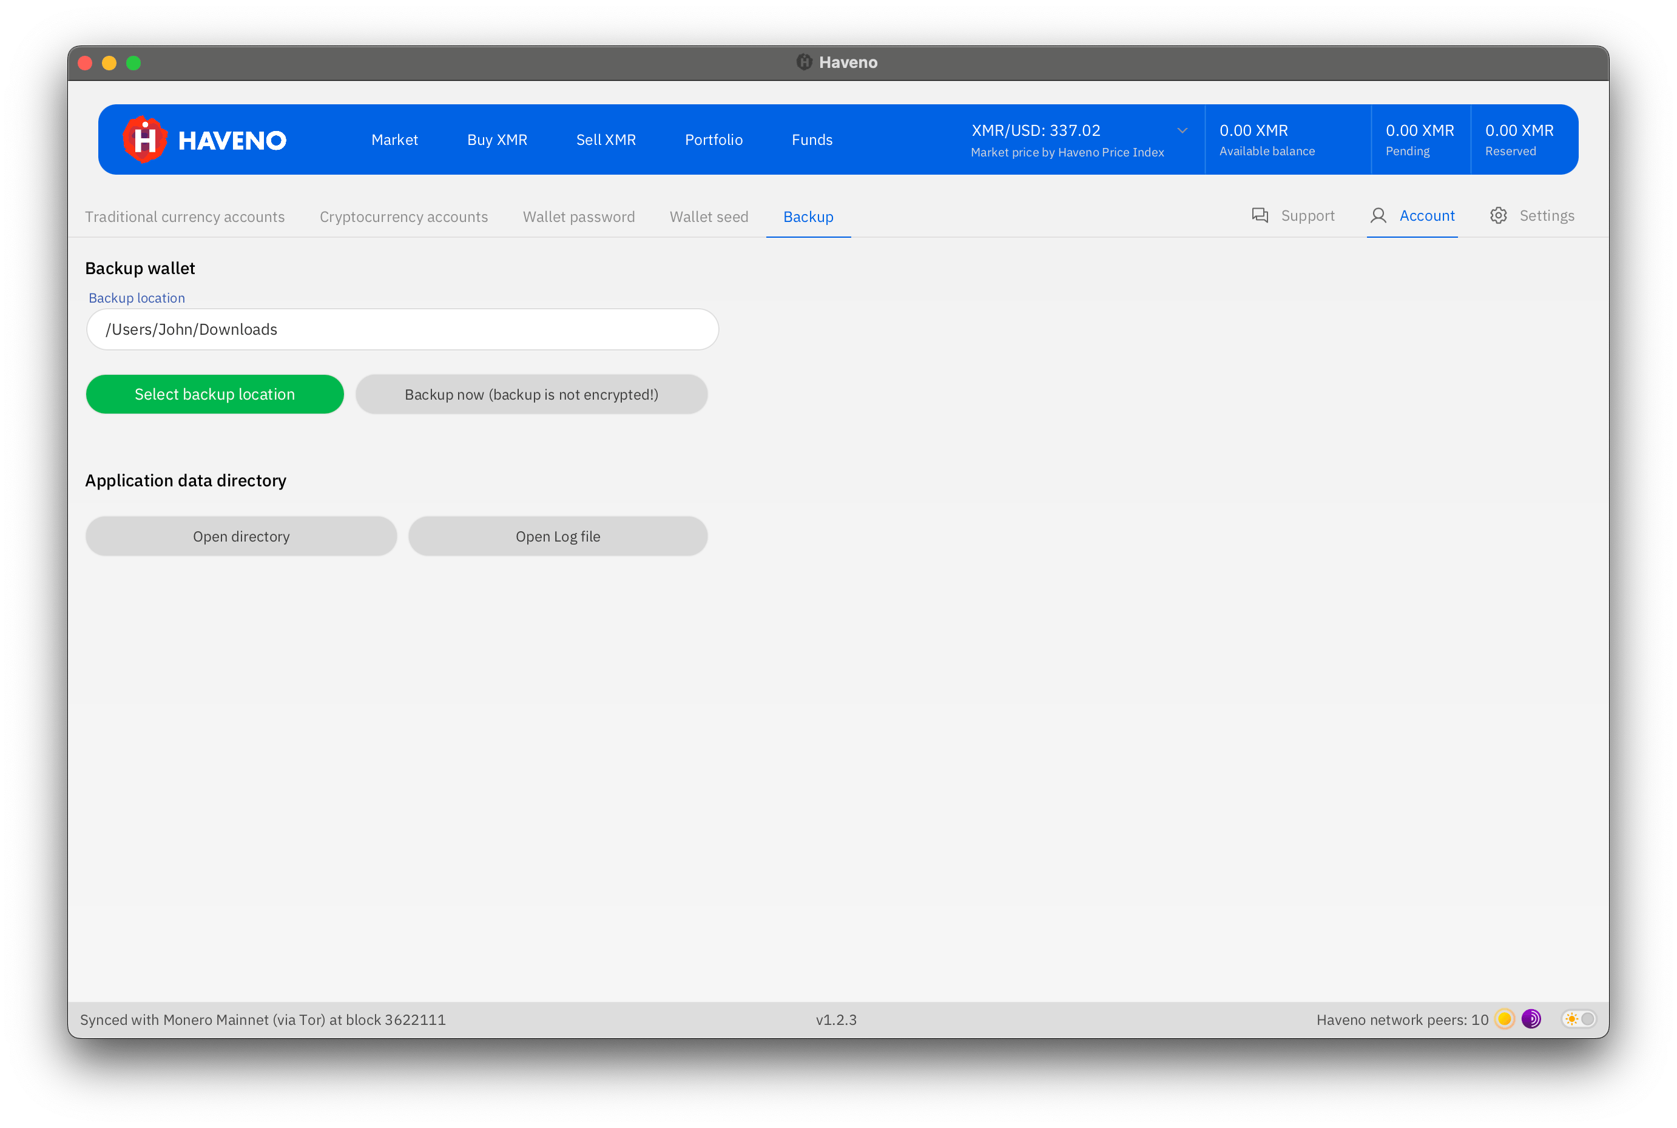The height and width of the screenshot is (1128, 1677).
Task: Click Backup now (not encrypted) button
Action: click(531, 394)
